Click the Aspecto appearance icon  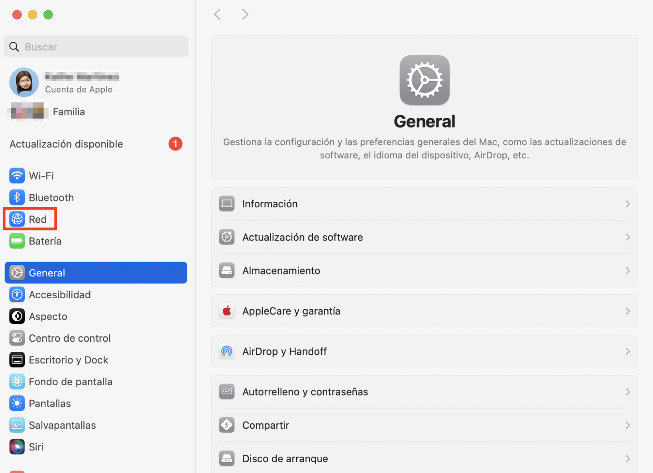point(17,316)
